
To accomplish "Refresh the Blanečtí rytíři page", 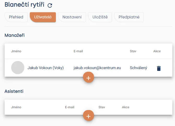I will (x=50, y=5).
